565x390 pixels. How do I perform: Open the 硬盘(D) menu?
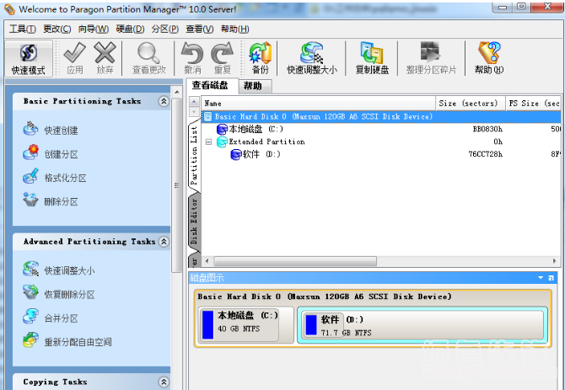(x=130, y=29)
